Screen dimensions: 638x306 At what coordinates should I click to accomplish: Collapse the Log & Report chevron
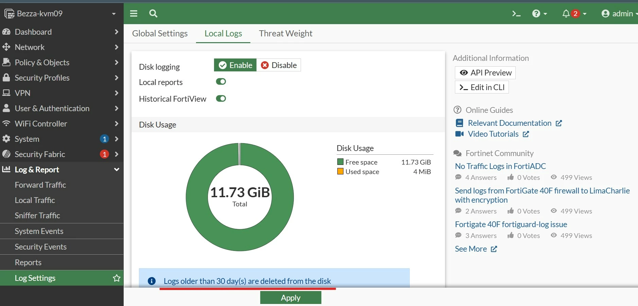click(117, 169)
